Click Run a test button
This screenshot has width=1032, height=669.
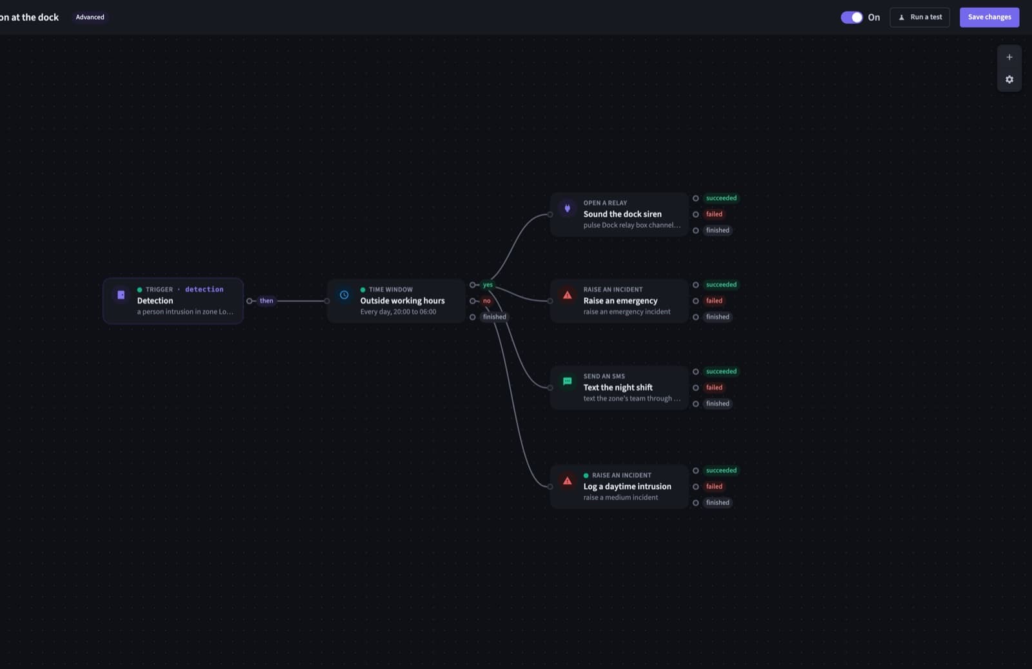(920, 17)
